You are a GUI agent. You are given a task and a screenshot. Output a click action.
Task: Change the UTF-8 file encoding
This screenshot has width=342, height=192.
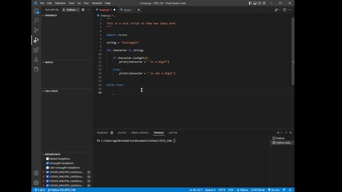point(222,190)
